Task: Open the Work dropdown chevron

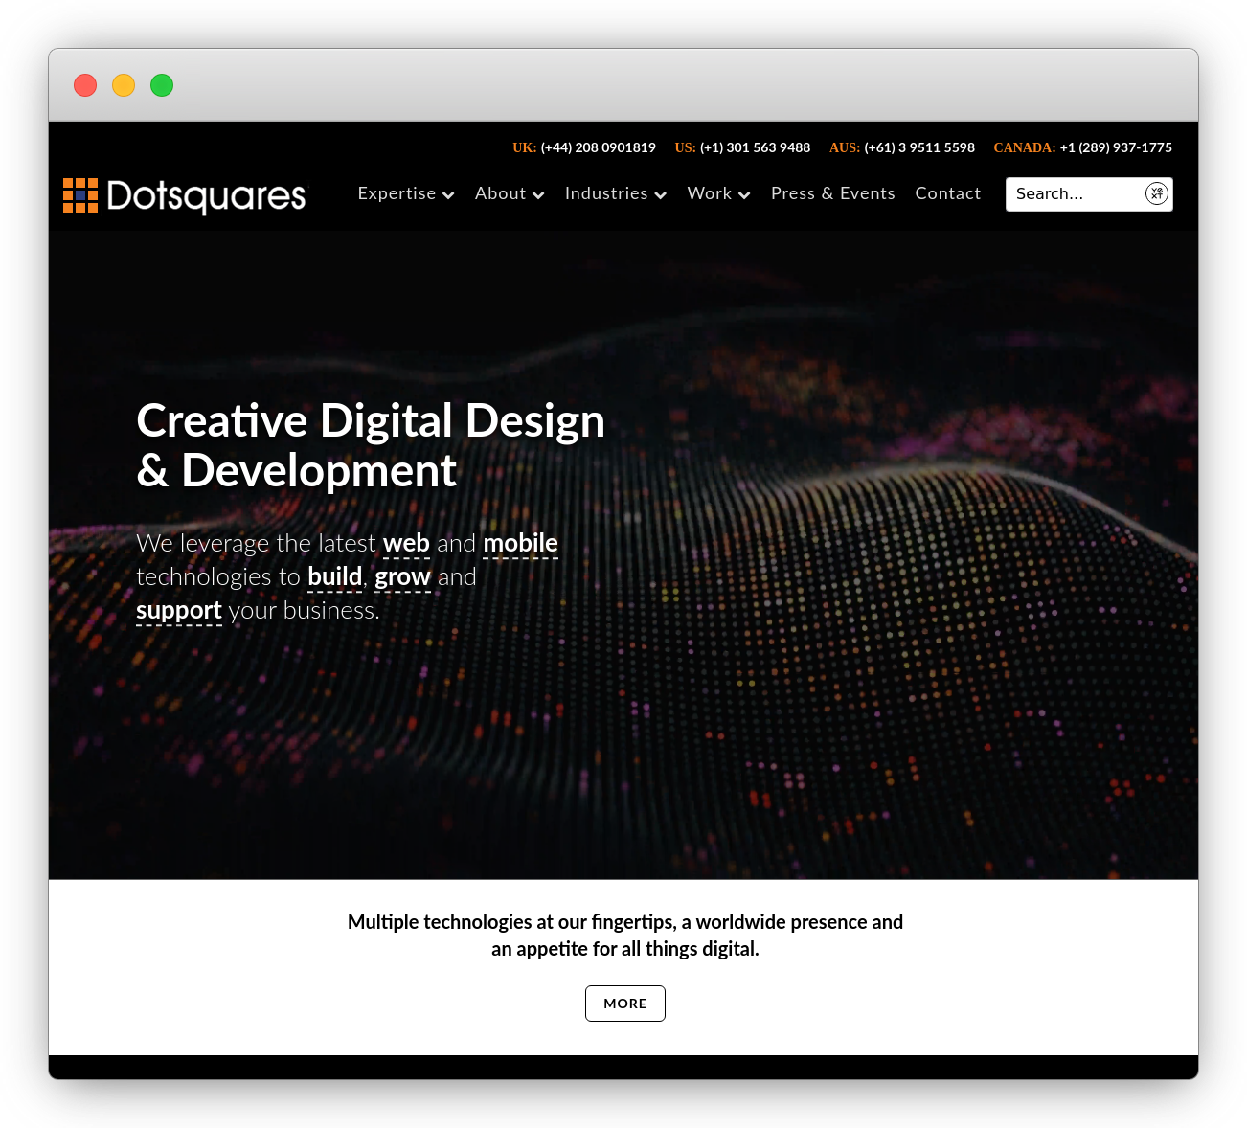Action: [745, 194]
